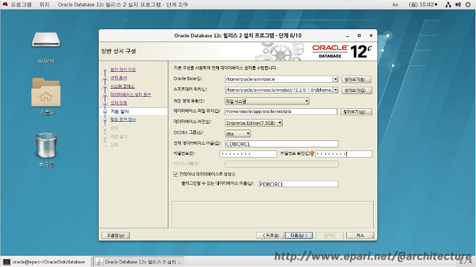Open the places menu in top bar
The width and height of the screenshot is (476, 267).
tap(44, 5)
